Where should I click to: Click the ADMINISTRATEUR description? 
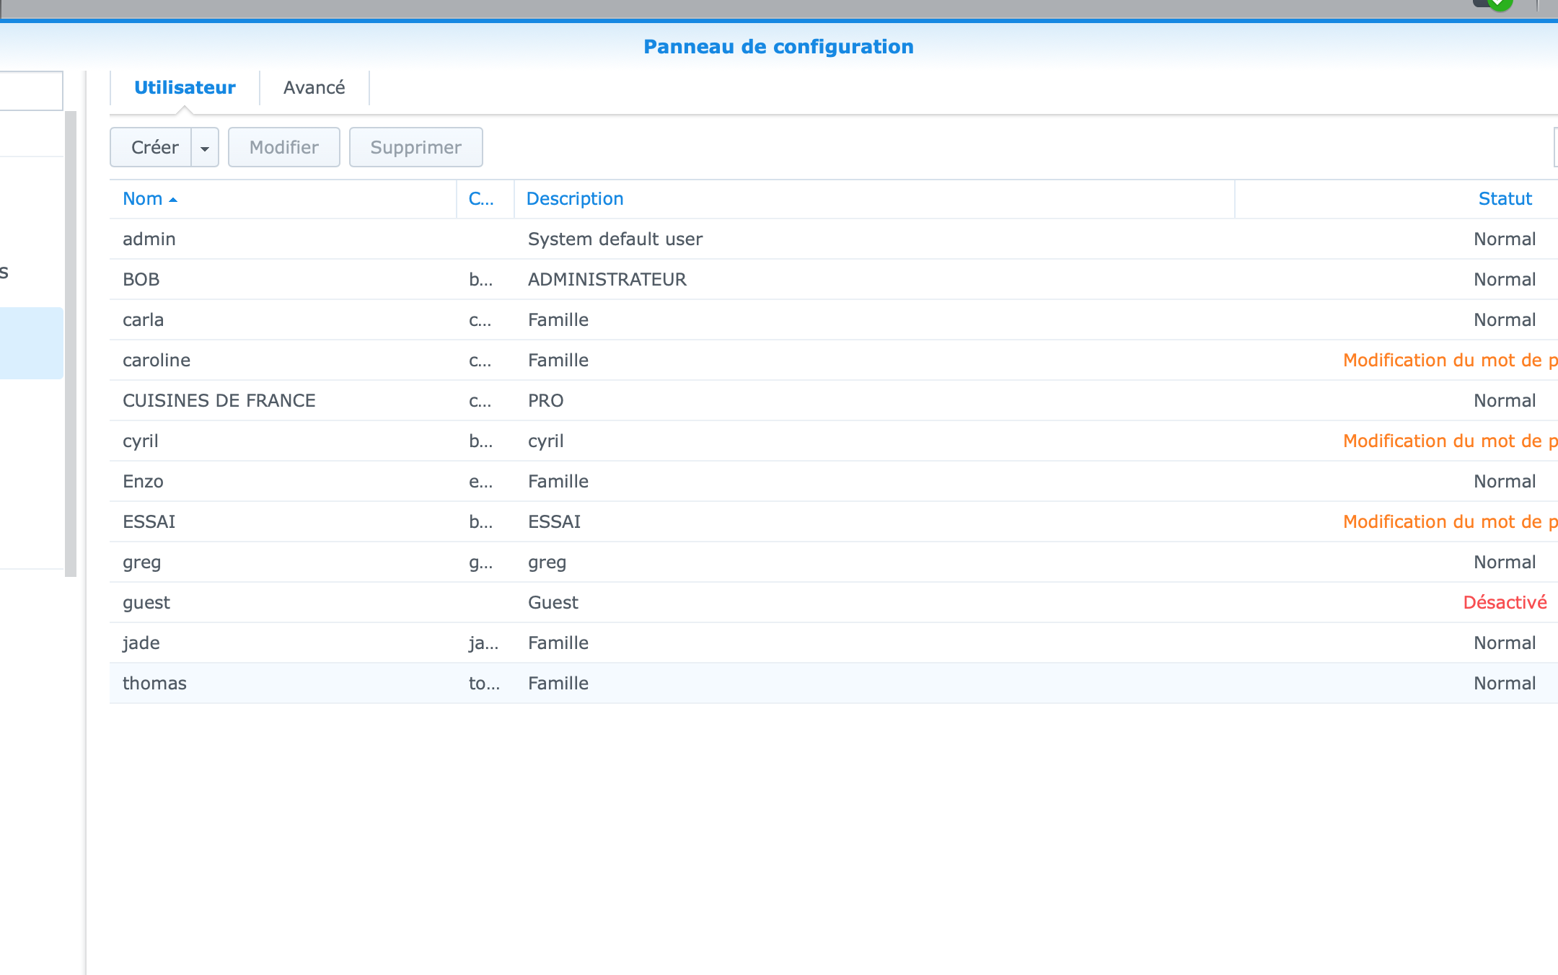click(x=607, y=279)
